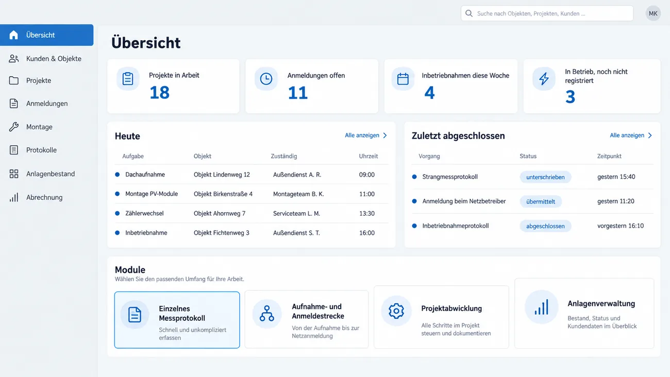Screen dimensions: 670x377
Task: Click the people icon beside Kunden & Objekte
Action: [14, 59]
